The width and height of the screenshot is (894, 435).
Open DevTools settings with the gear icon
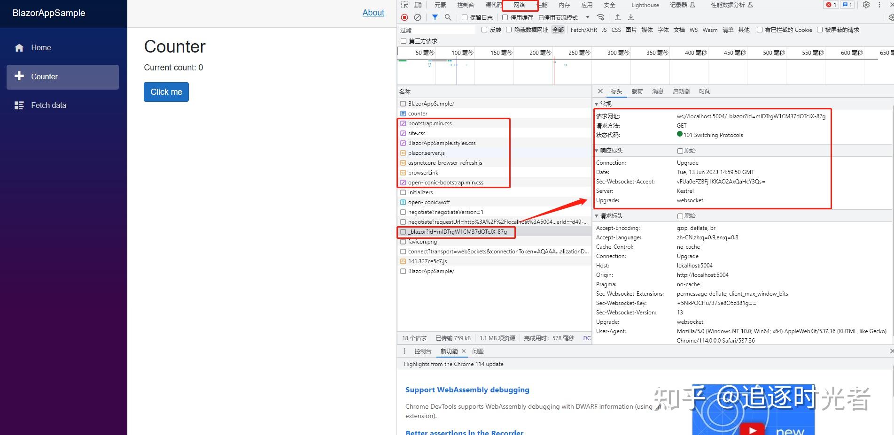(x=866, y=5)
